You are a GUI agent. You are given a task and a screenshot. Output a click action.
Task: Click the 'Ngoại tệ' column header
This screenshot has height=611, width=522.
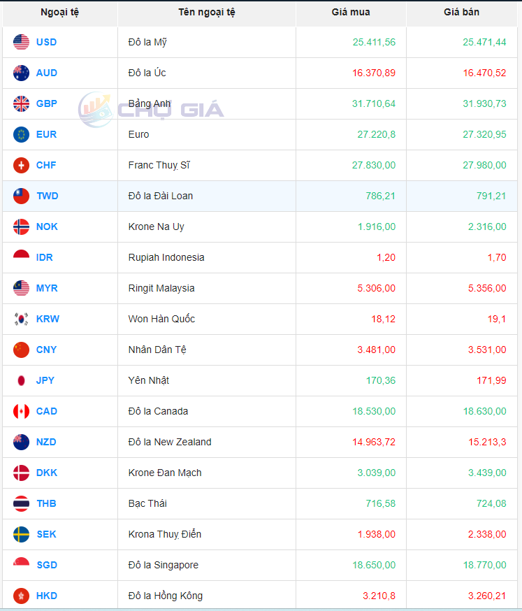tap(59, 13)
